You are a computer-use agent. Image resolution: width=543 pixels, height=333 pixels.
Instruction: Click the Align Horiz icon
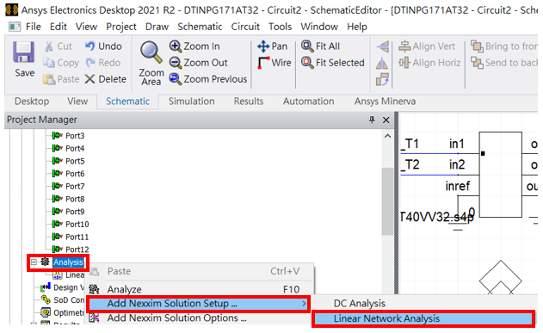404,63
